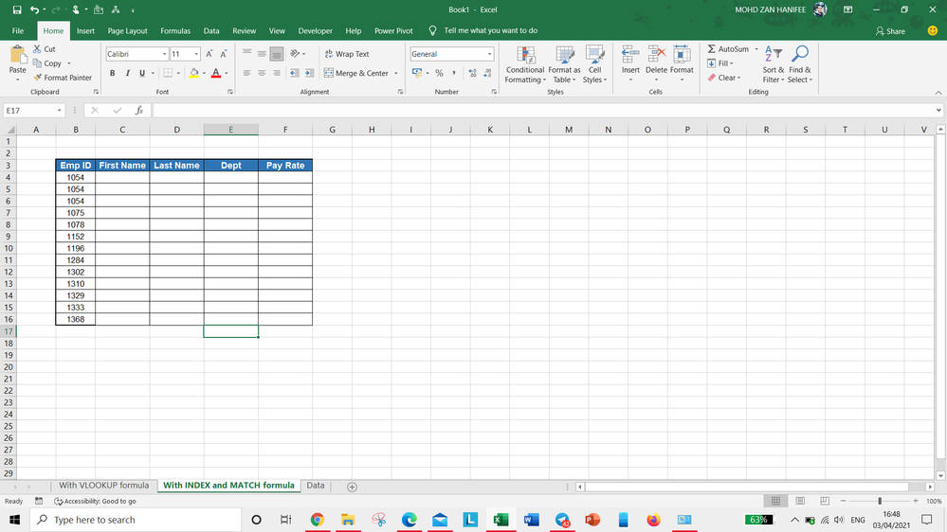Viewport: 947px width, 532px height.
Task: Increase decimal places
Action: (472, 73)
